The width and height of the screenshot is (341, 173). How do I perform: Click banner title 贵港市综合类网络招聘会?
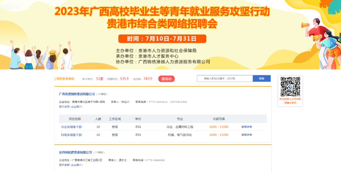pos(162,24)
